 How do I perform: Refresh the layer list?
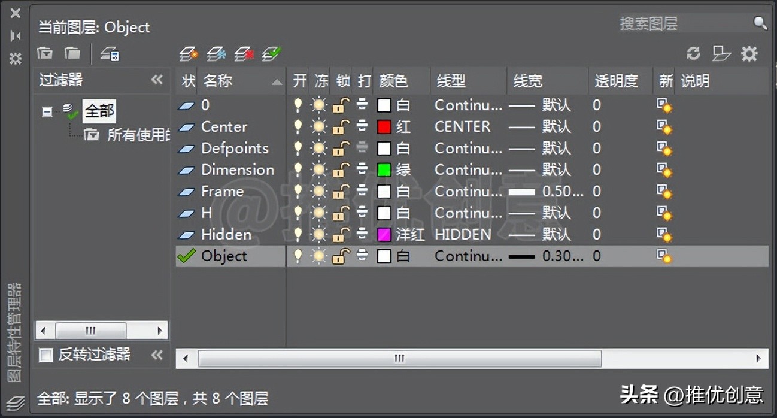[x=693, y=53]
